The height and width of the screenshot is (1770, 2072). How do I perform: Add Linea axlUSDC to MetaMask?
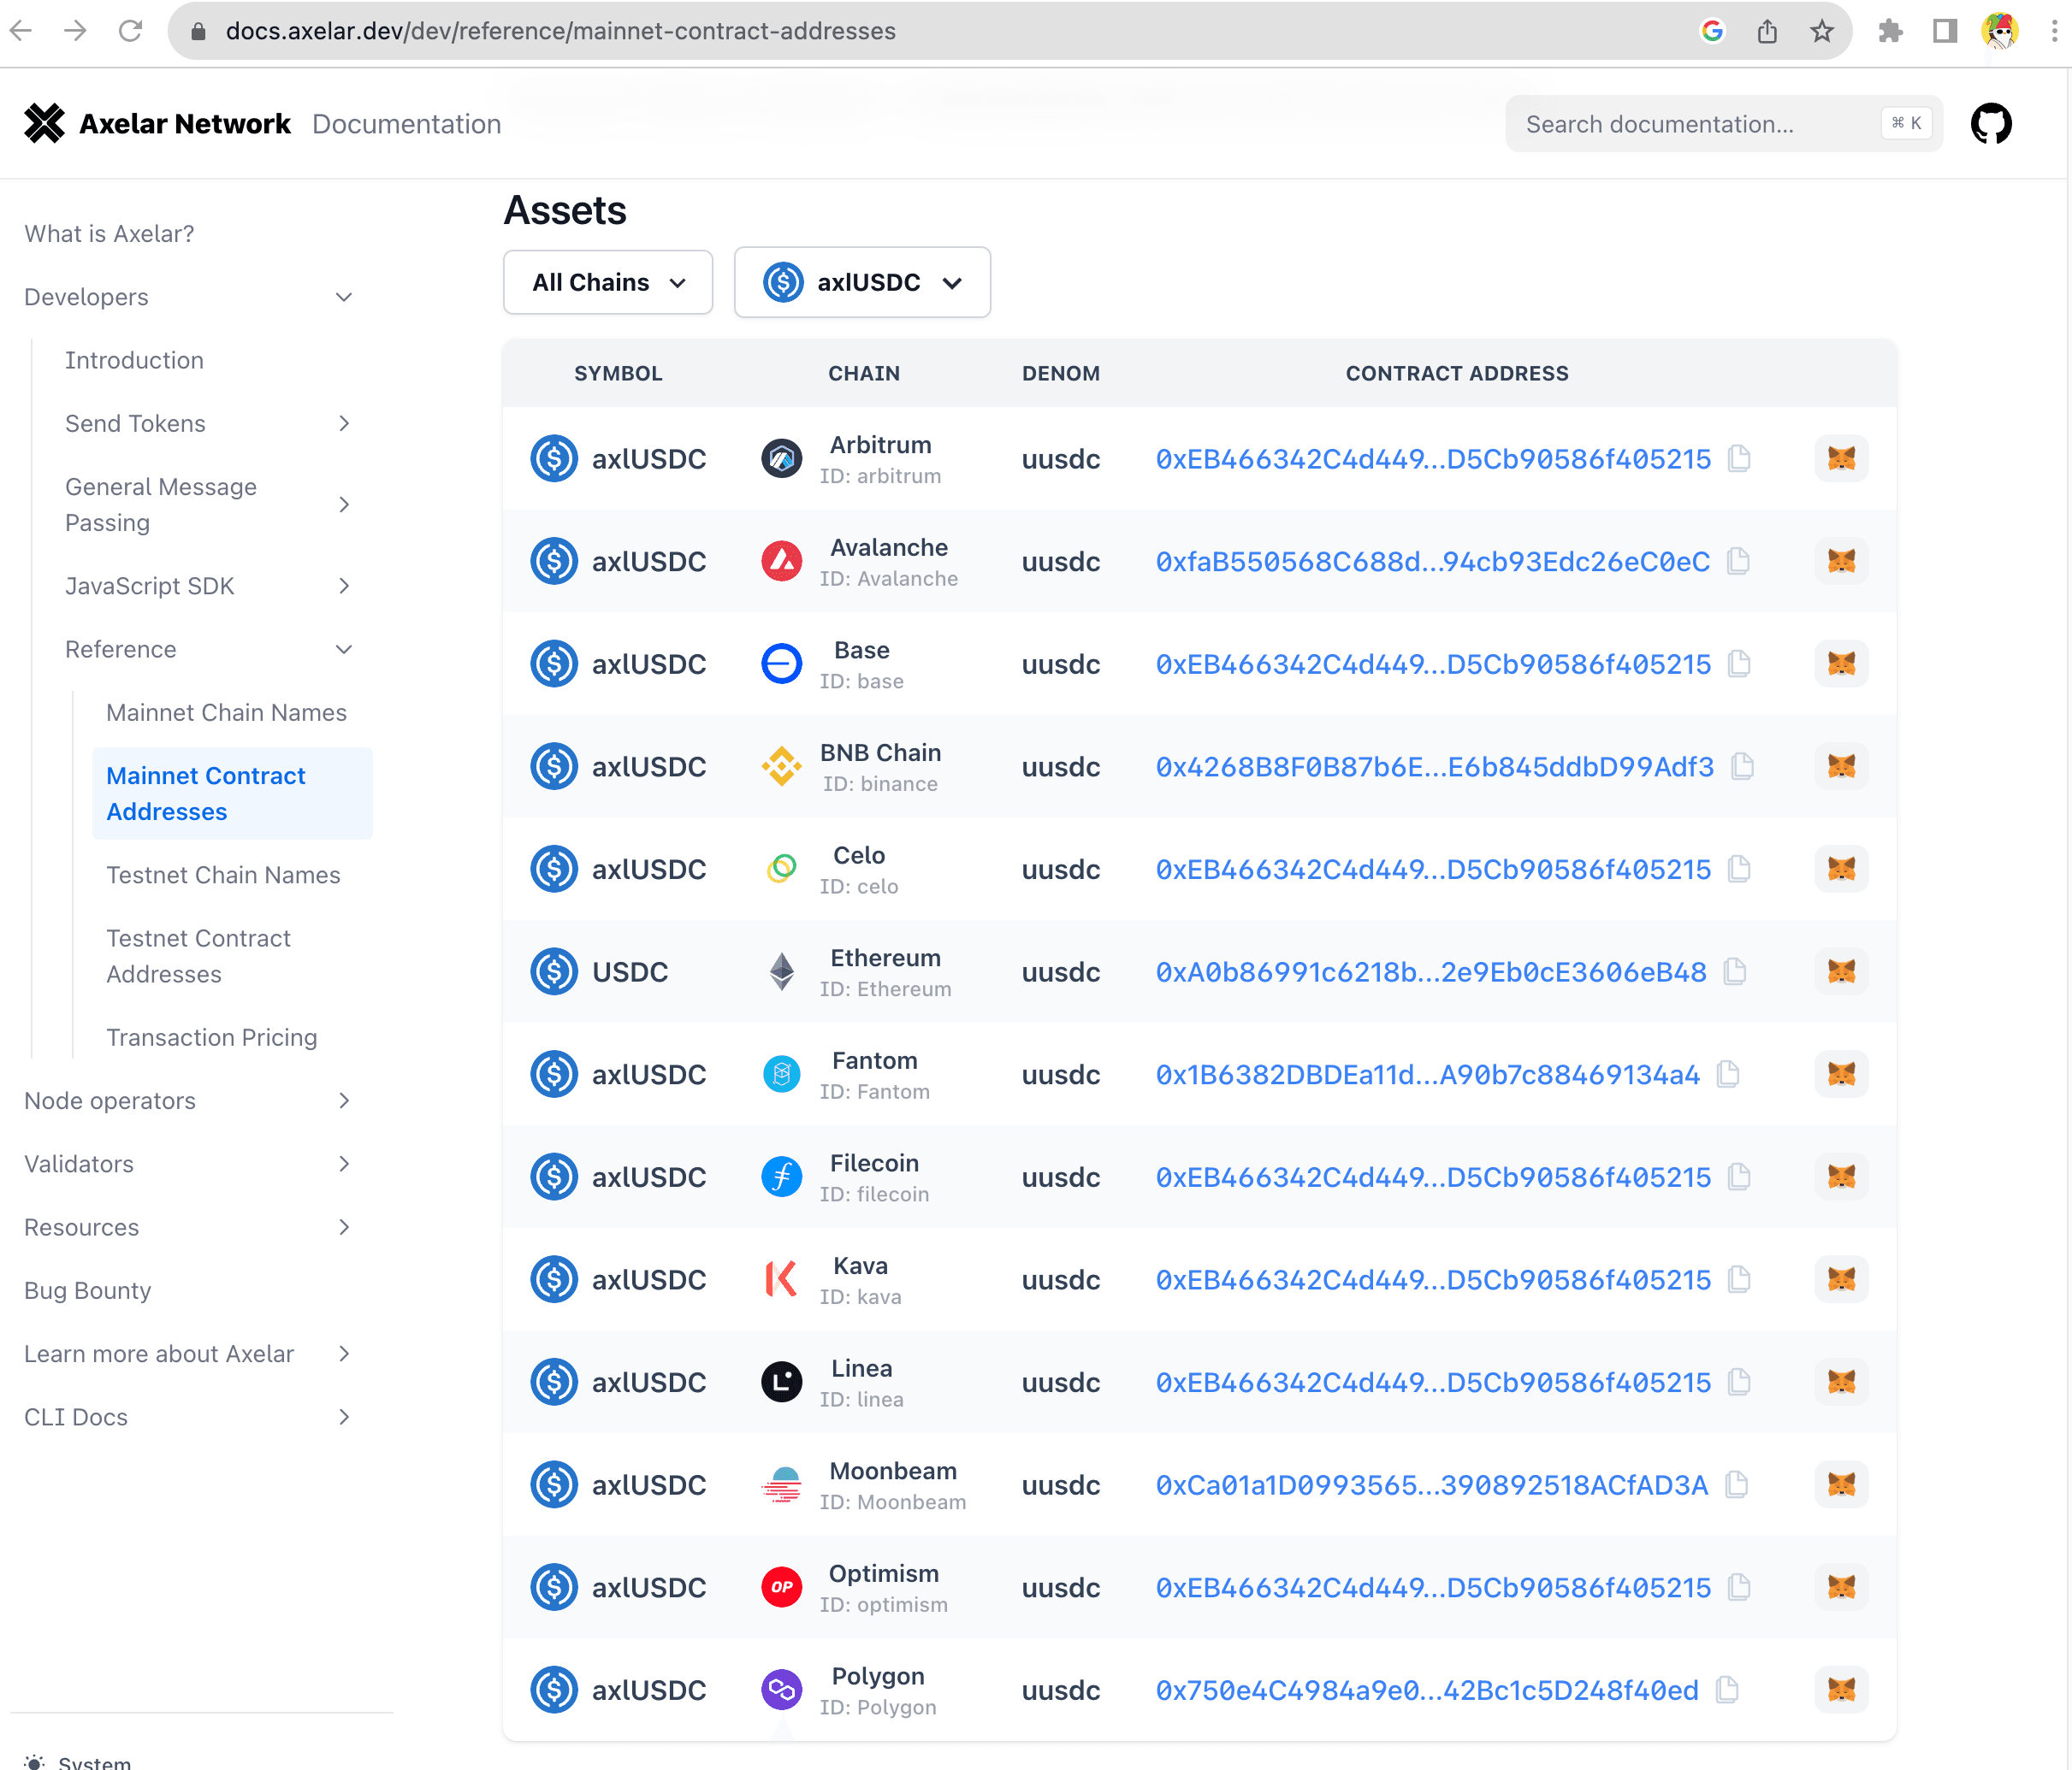(1841, 1382)
